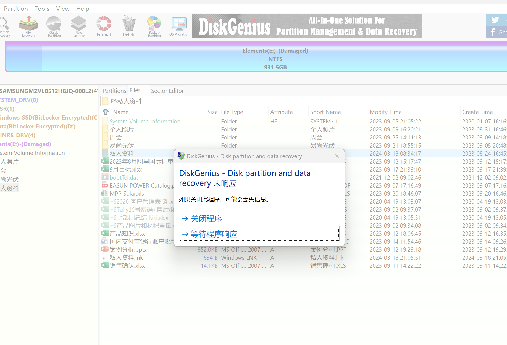The width and height of the screenshot is (507, 345).
Task: Click the PDF icon of EASUN POWER Catalog
Action: [x=105, y=185]
